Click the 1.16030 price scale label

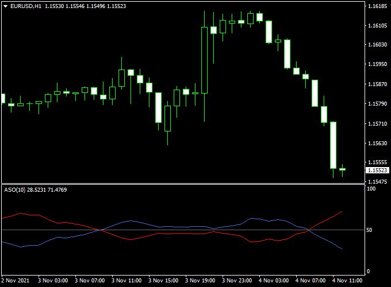click(x=378, y=45)
